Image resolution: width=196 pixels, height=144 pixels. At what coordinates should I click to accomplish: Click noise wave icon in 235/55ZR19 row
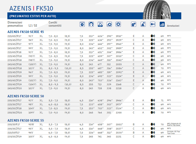coord(152,137)
